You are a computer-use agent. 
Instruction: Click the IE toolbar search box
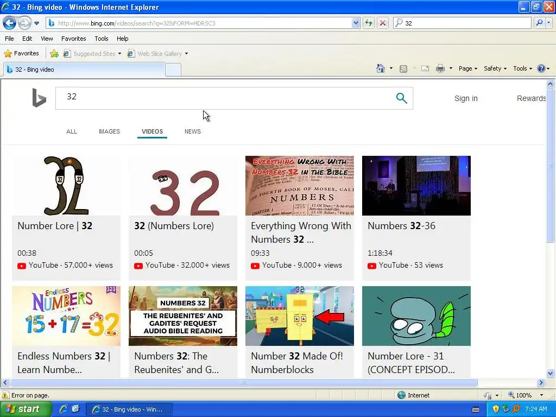point(462,23)
